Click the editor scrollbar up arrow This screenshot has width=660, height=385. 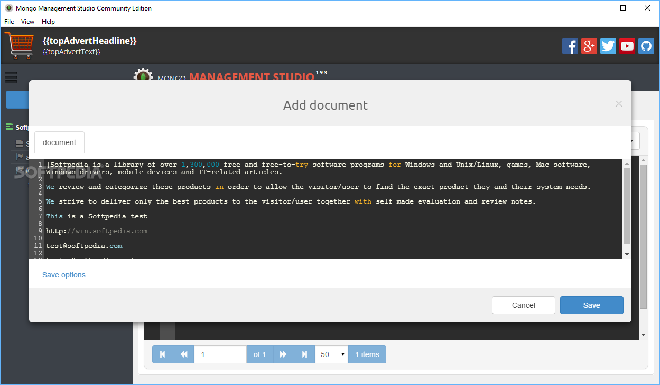pyautogui.click(x=627, y=162)
